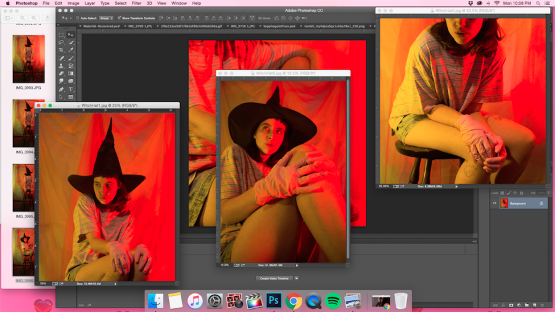Image resolution: width=555 pixels, height=312 pixels.
Task: Select the IMG_0993.JPG thumbnail
Action: (x=28, y=59)
